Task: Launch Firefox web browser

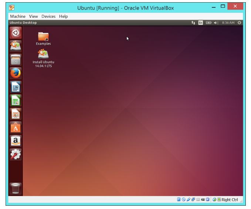Action: (16, 73)
